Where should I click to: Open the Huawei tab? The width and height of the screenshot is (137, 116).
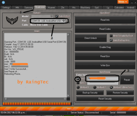coord(51,7)
